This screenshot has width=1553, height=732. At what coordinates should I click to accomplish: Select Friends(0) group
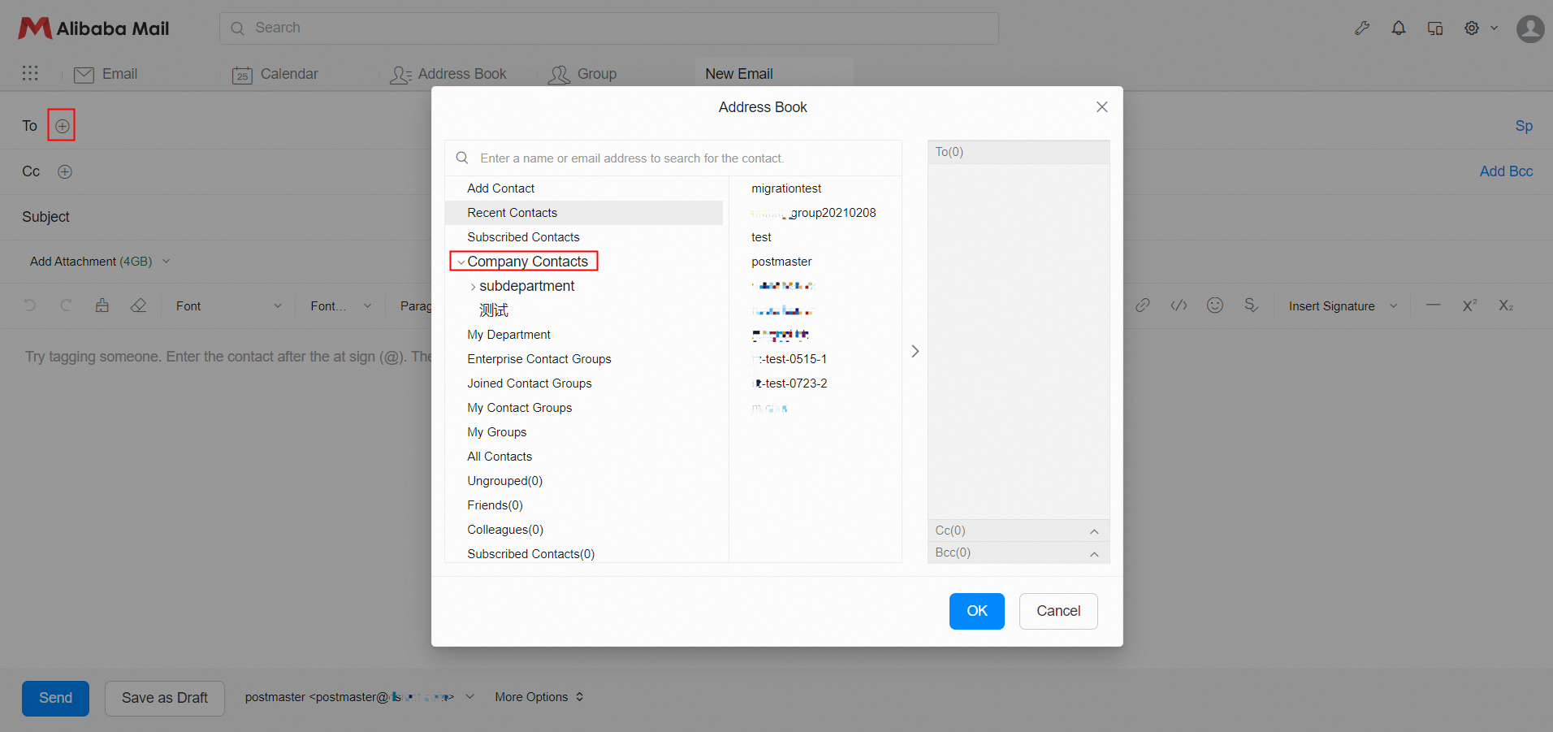(495, 505)
